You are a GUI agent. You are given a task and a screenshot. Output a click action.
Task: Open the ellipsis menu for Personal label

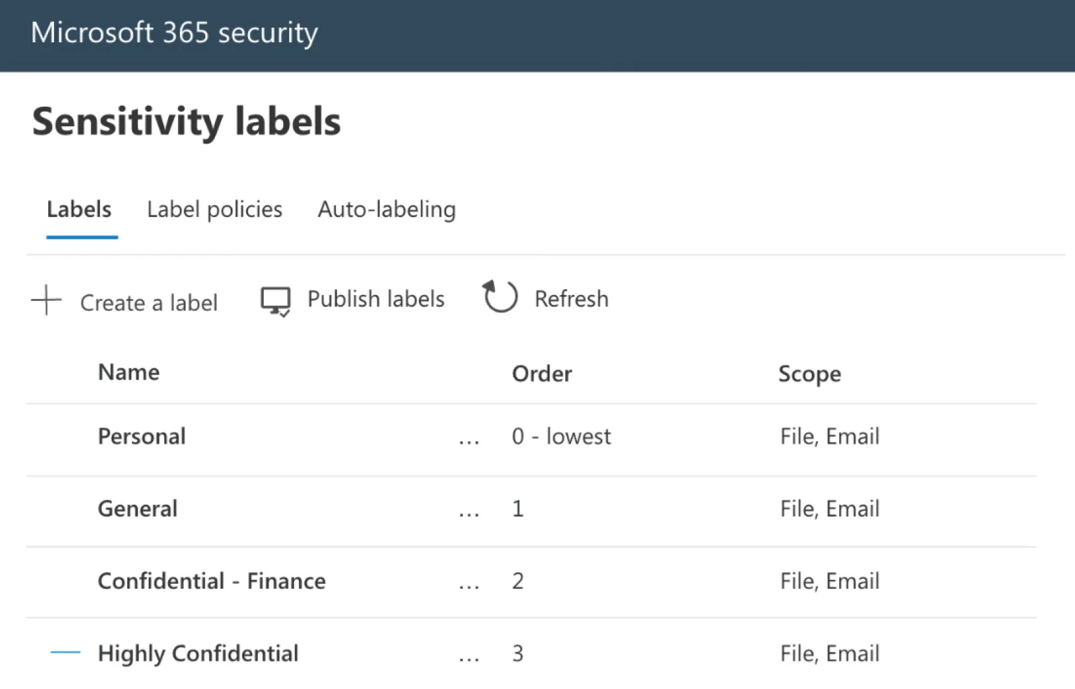(469, 442)
